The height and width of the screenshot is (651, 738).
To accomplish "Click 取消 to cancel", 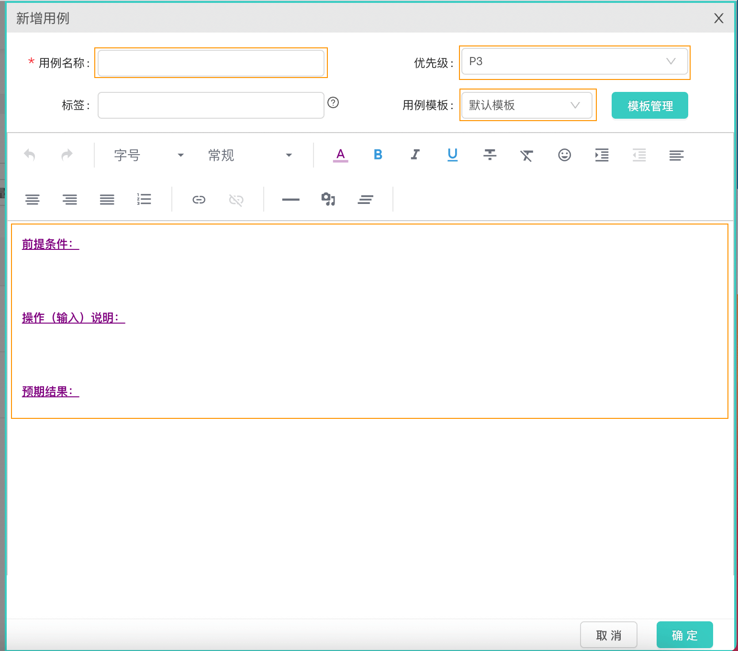I will [x=609, y=635].
